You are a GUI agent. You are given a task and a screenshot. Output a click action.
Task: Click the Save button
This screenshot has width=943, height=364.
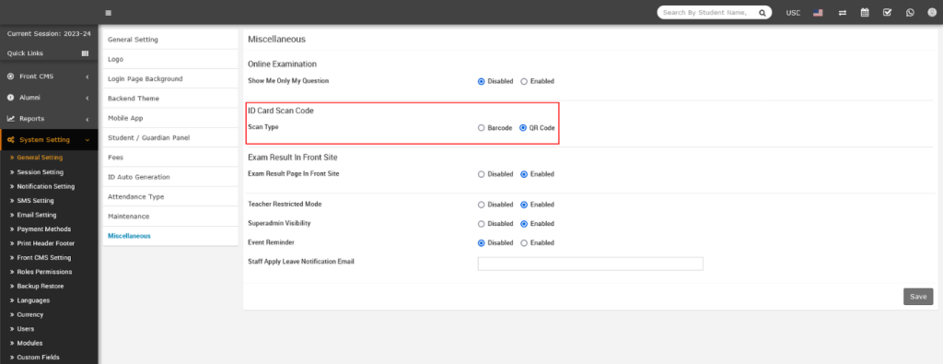coord(918,297)
